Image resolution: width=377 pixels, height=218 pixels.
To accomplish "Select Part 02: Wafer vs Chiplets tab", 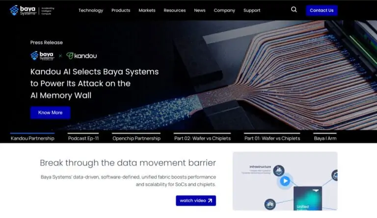I will click(202, 138).
